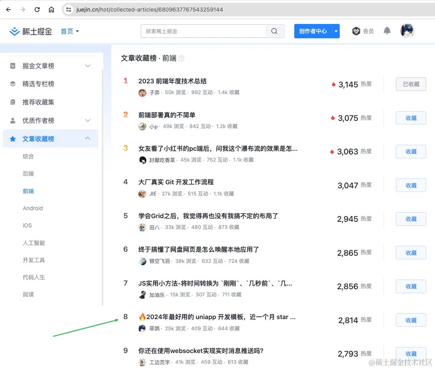Click author avatar 银空飞羽
Image resolution: width=435 pixels, height=369 pixels.
tap(142, 261)
